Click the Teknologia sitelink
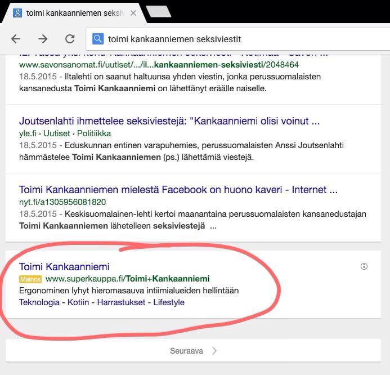390x375 pixels. (39, 302)
